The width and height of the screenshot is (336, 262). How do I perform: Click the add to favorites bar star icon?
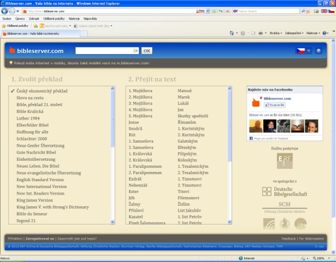tap(35, 26)
